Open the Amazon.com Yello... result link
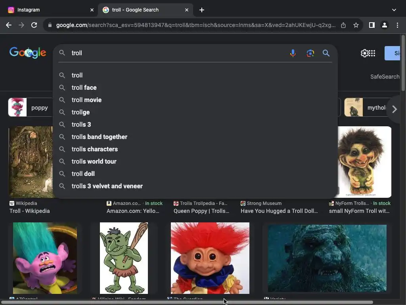Image resolution: width=406 pixels, height=305 pixels. (133, 211)
